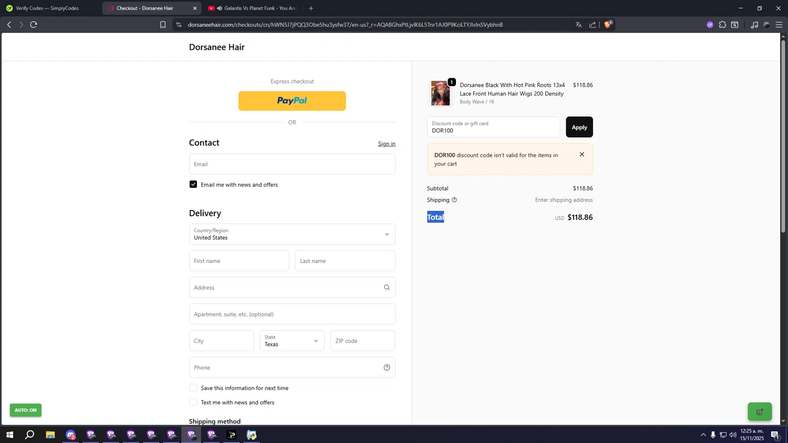Go back with the browser back arrow
This screenshot has height=443, width=788.
(9, 25)
